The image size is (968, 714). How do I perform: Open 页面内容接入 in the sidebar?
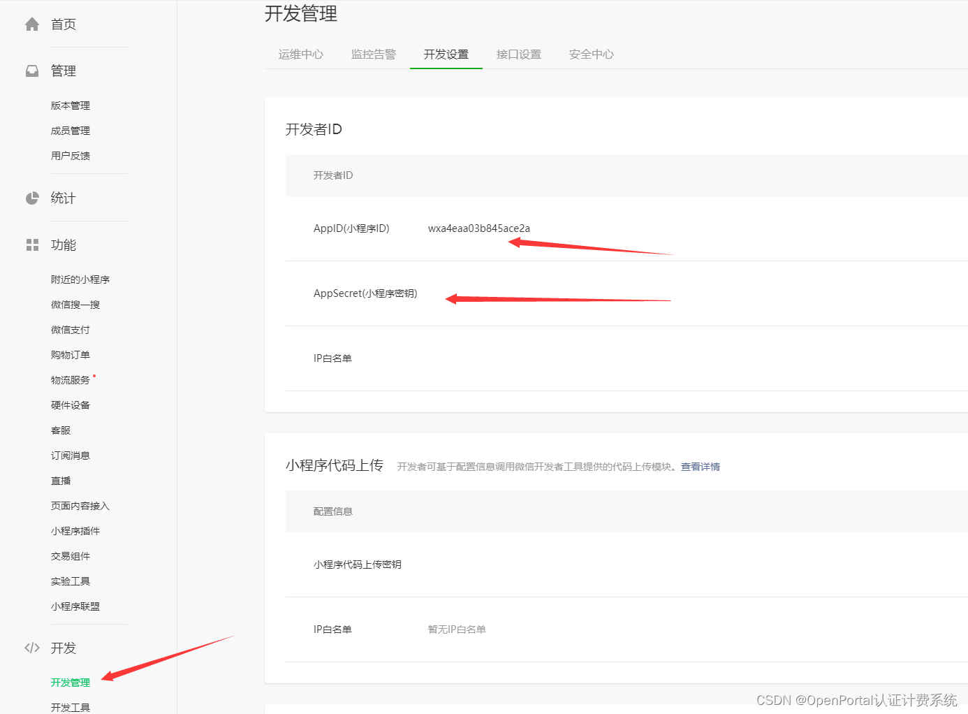(x=80, y=506)
